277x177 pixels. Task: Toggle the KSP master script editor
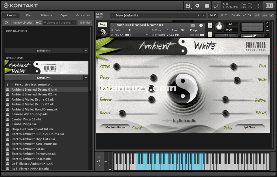257,15
